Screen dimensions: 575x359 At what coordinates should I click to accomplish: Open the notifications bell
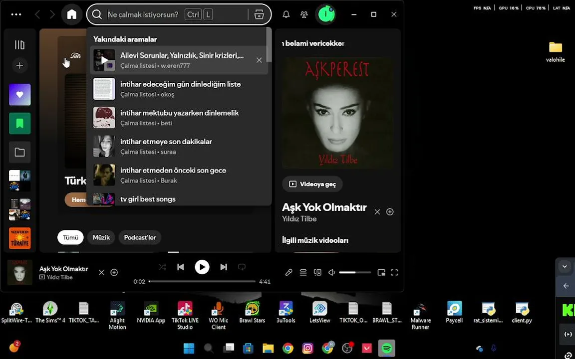click(x=286, y=14)
